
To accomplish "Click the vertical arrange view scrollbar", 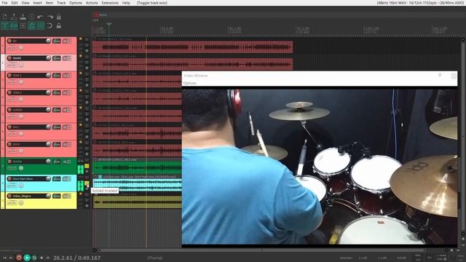I will pos(463,135).
